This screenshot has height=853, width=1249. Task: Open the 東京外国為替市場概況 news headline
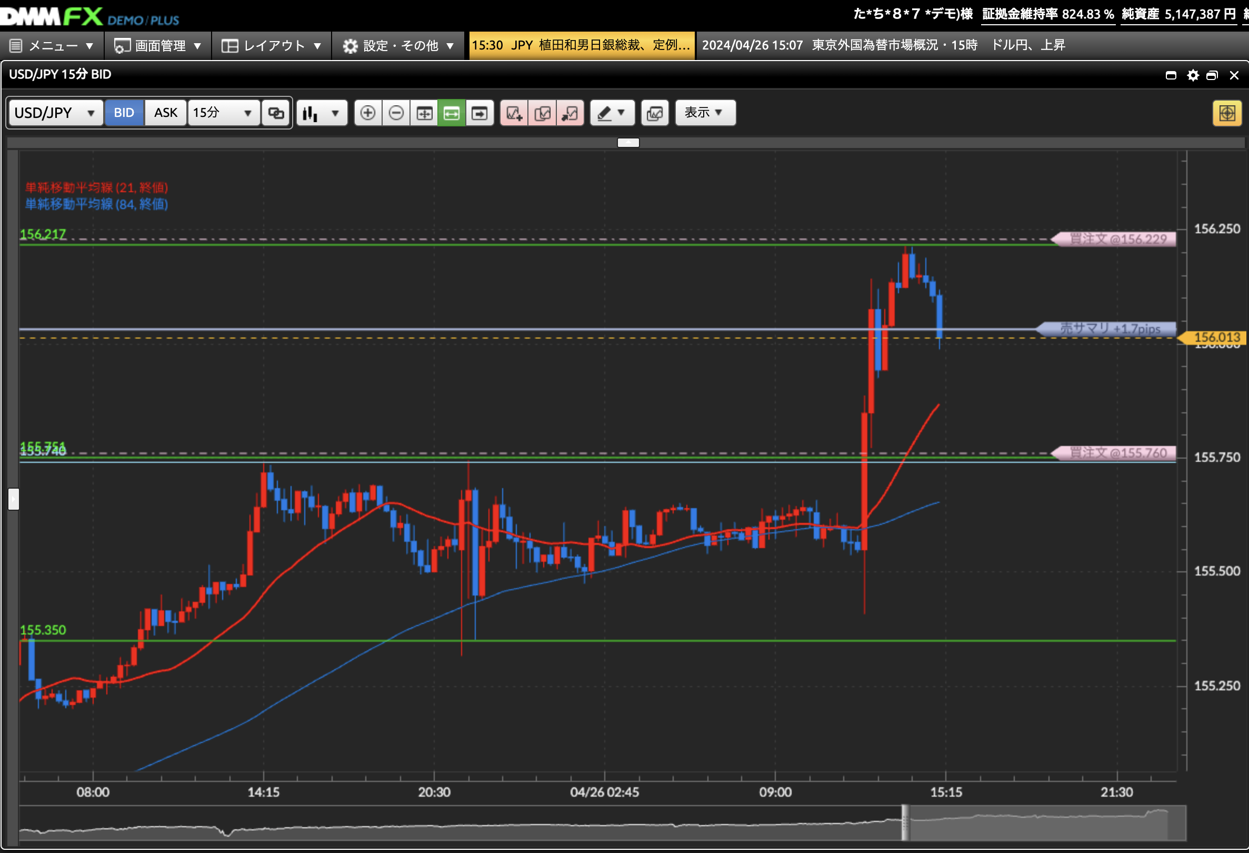(x=884, y=45)
